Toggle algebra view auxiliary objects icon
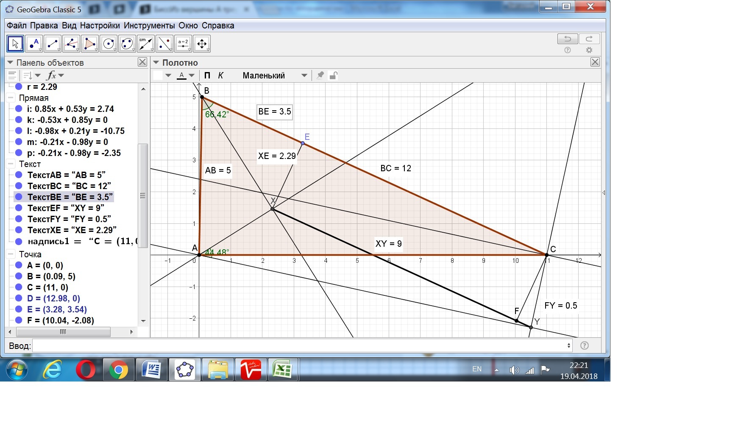The height and width of the screenshot is (440, 752). point(12,75)
